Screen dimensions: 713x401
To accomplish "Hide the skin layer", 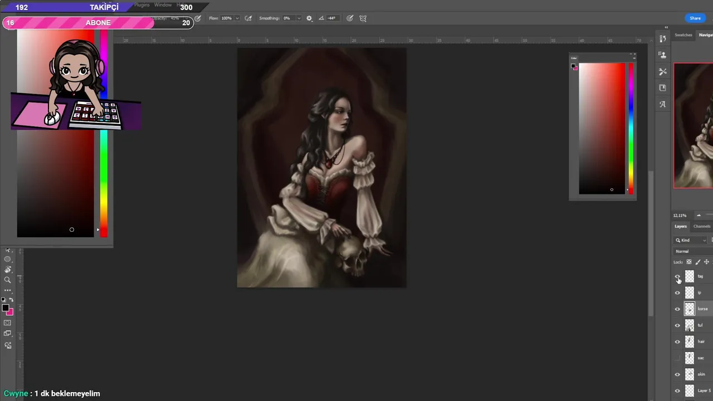I will point(677,374).
